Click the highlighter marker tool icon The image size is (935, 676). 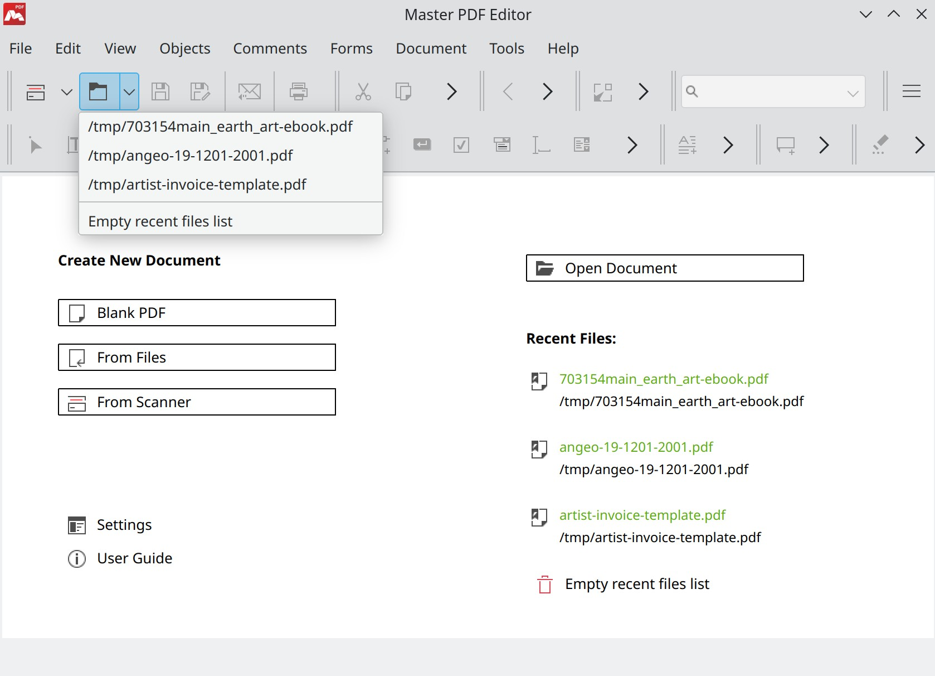(x=880, y=145)
